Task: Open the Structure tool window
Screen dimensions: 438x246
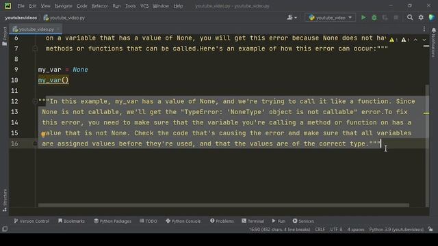Action: tap(5, 200)
